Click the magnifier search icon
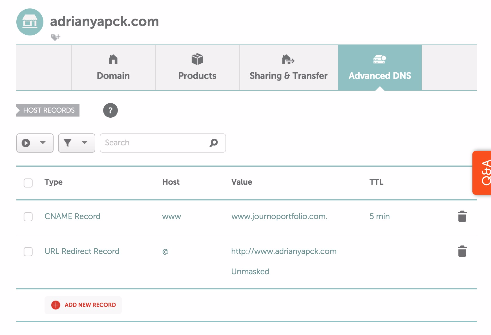 (x=214, y=143)
